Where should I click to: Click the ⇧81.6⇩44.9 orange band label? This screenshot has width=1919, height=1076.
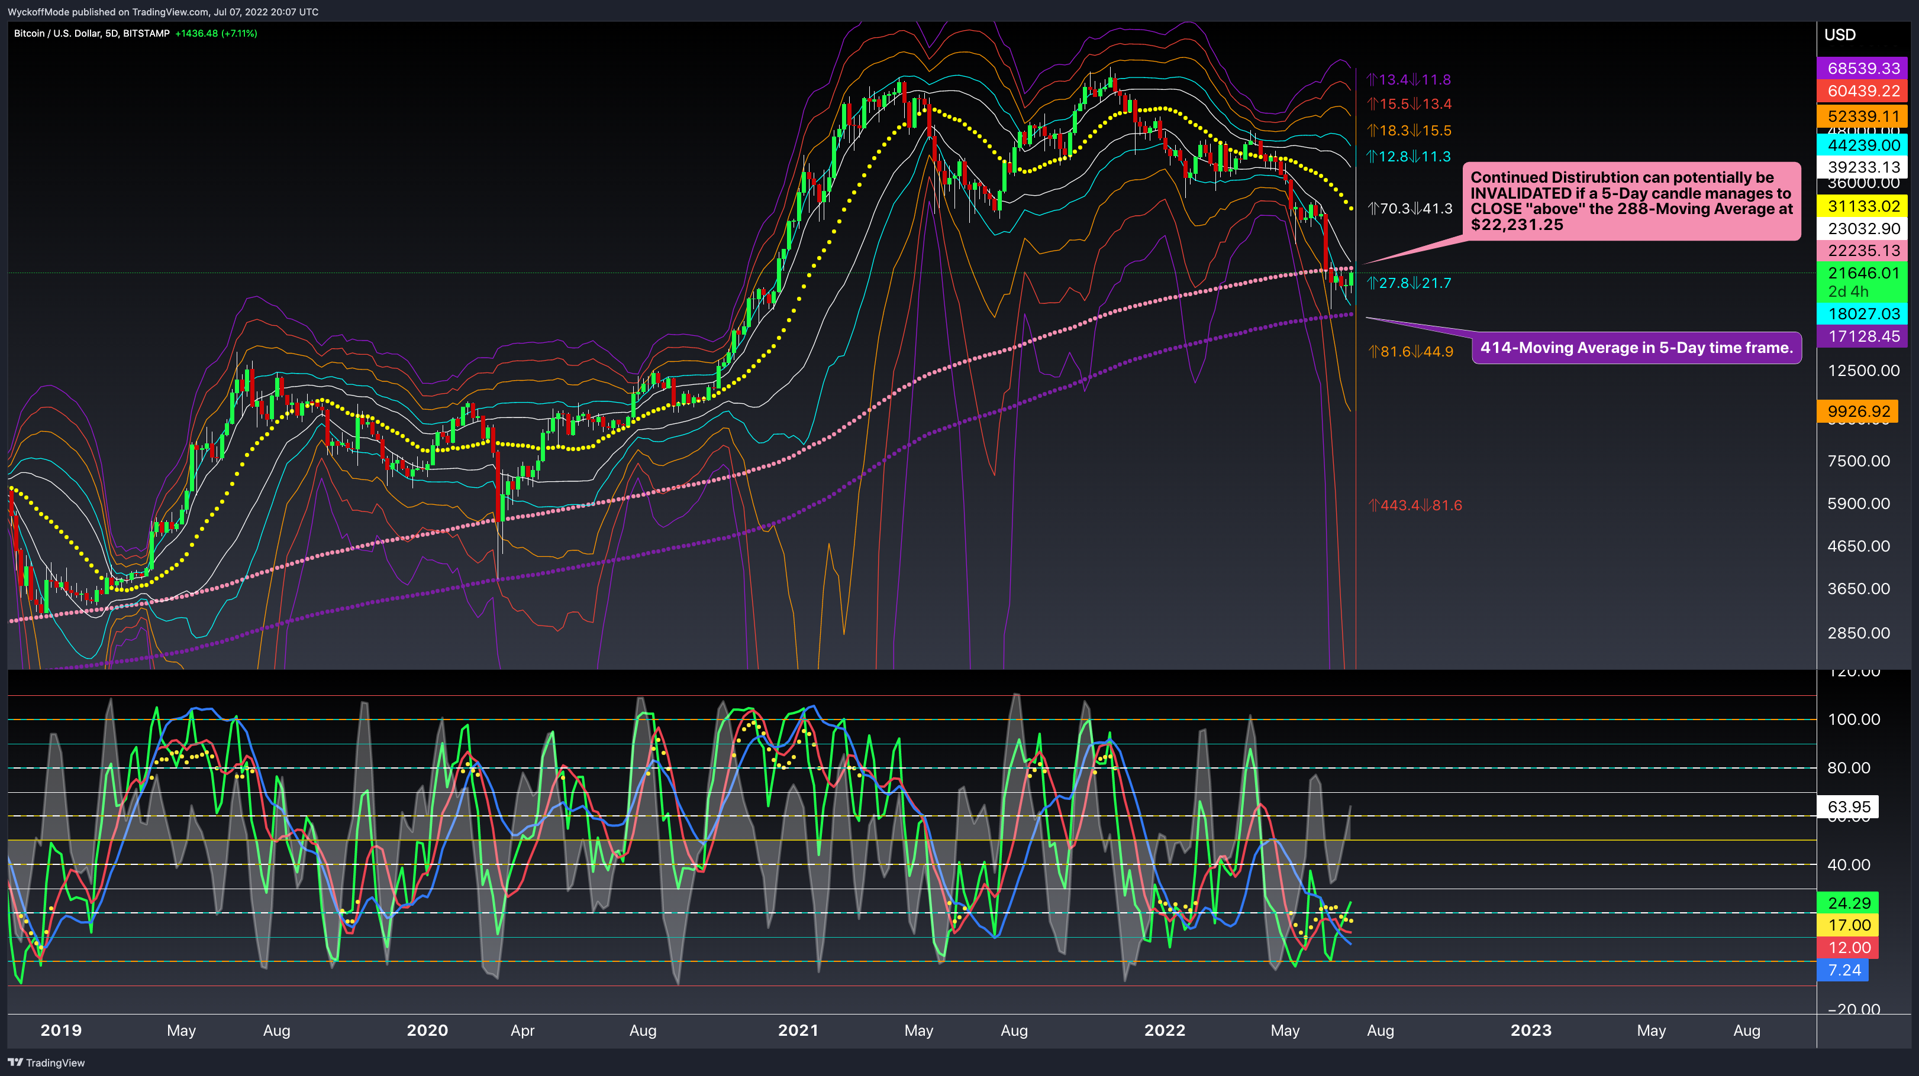tap(1410, 351)
